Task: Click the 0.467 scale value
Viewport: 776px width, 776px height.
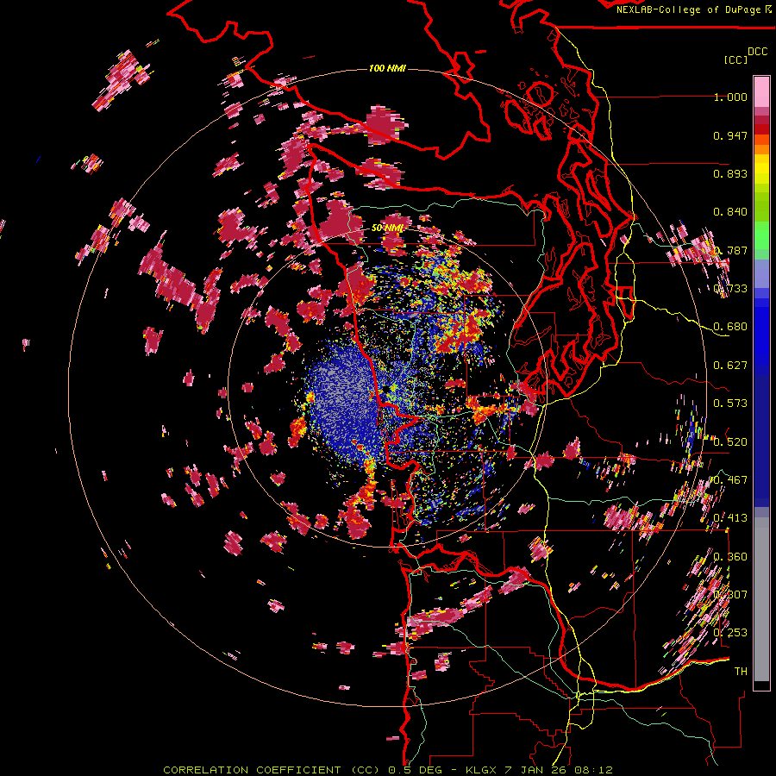Action: pos(730,480)
